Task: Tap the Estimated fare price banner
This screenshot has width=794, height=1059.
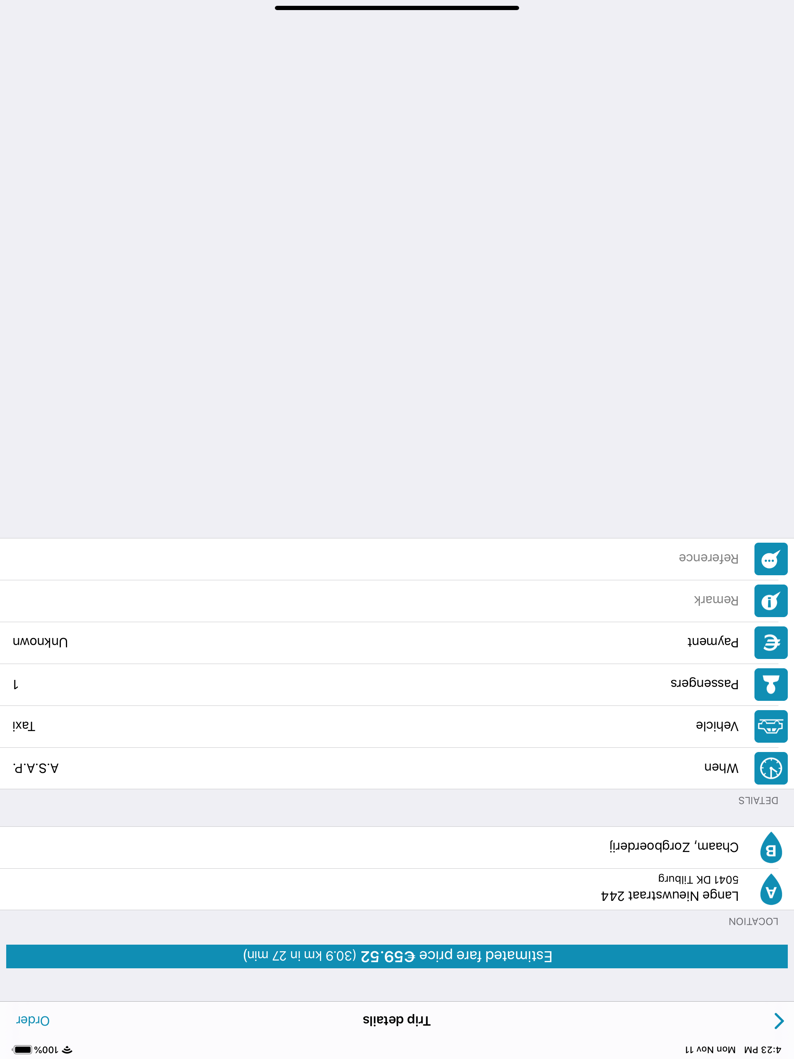Action: (x=397, y=956)
